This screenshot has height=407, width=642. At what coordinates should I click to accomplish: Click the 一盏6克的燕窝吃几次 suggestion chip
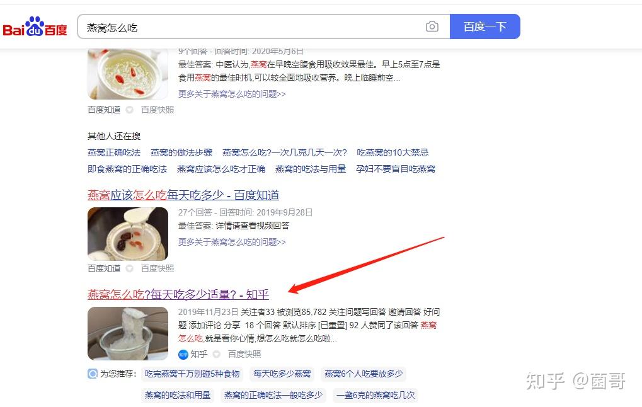(x=375, y=395)
